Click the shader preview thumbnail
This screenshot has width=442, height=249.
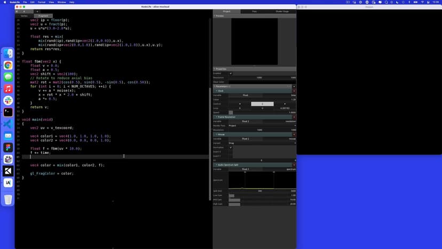pos(254,42)
